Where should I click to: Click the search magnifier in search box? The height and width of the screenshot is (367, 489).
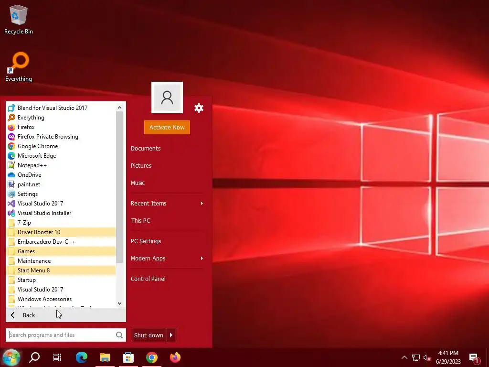[x=119, y=335]
